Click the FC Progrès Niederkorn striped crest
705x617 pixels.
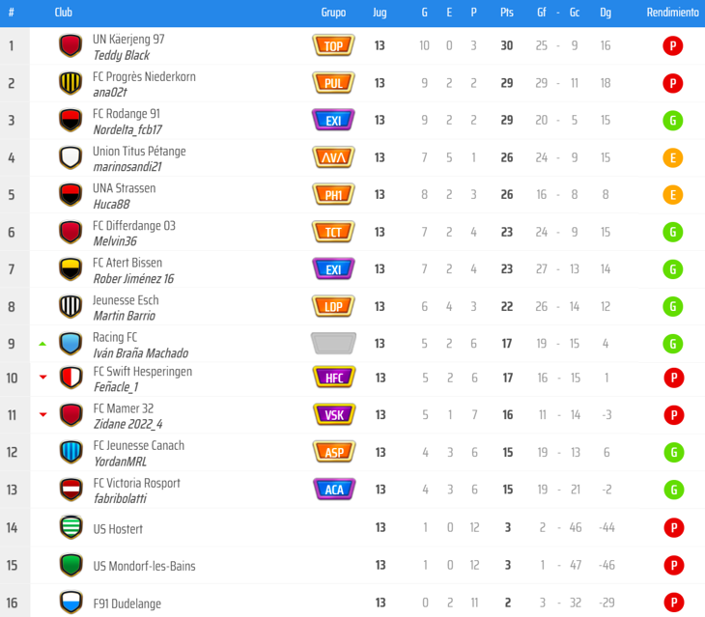(70, 83)
